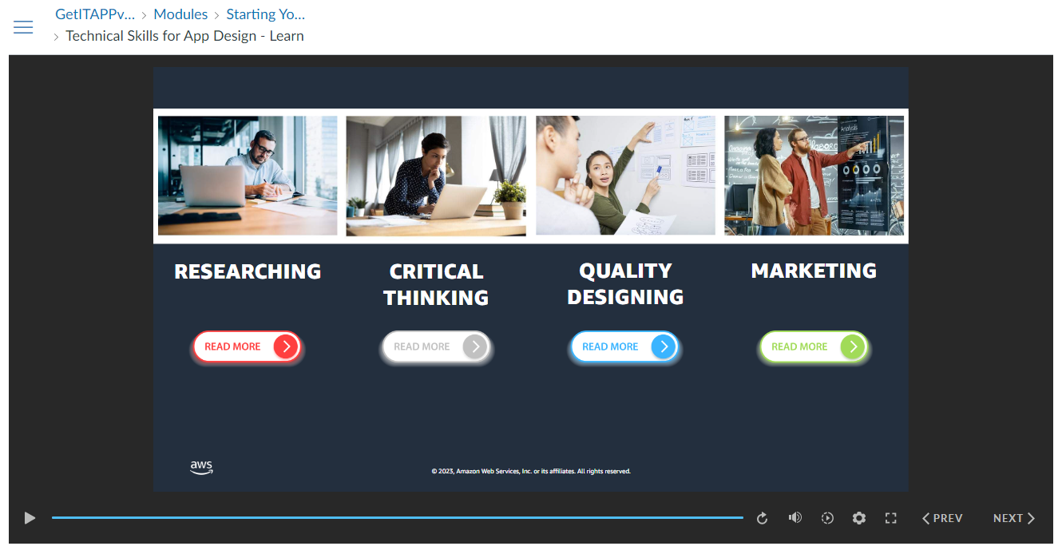This screenshot has width=1062, height=554.
Task: Open the Starting Yo... breadcrumb link
Action: click(x=266, y=14)
